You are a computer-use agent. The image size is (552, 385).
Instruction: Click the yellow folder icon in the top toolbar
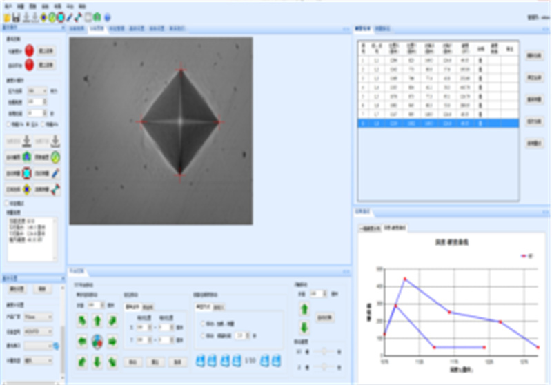click(x=6, y=17)
